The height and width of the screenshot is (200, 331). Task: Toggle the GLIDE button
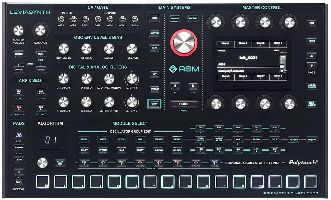[19, 160]
